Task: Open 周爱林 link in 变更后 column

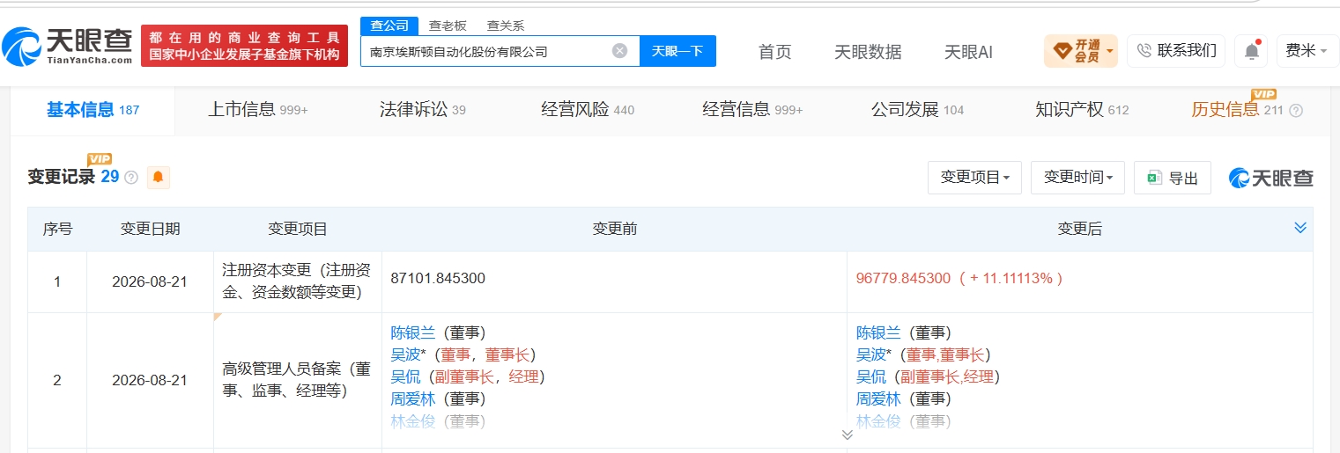Action: point(877,398)
